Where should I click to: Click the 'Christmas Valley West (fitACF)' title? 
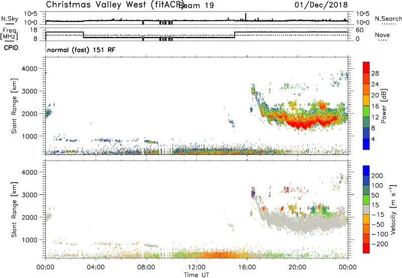[115, 5]
